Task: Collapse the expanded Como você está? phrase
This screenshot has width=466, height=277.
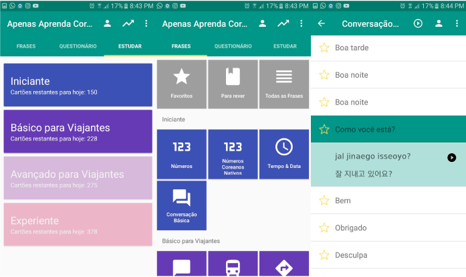Action: [388, 129]
